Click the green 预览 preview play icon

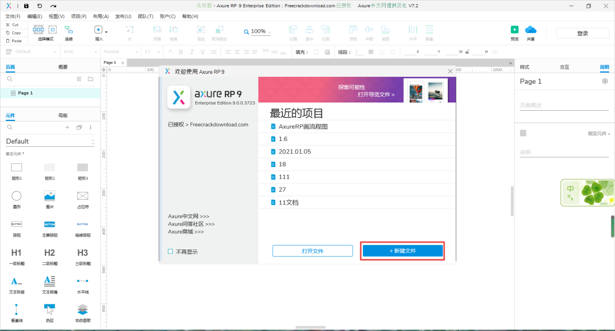(515, 30)
